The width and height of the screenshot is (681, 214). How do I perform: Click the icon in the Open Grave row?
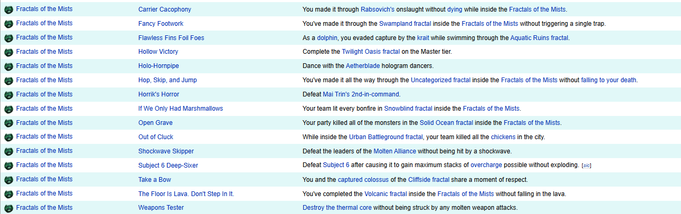[x=8, y=123]
